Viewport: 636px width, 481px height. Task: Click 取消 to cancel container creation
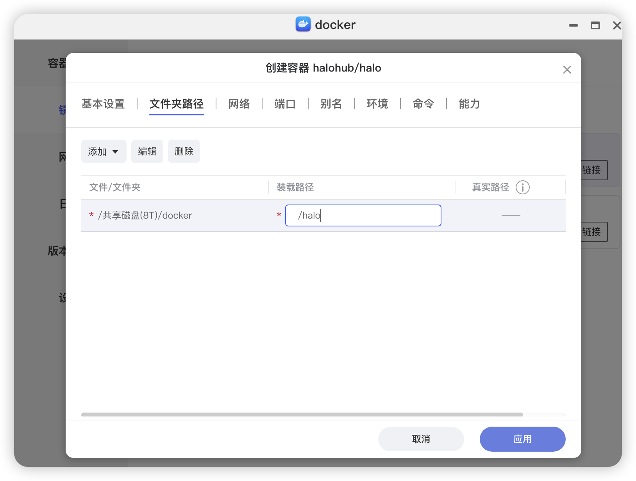[421, 439]
